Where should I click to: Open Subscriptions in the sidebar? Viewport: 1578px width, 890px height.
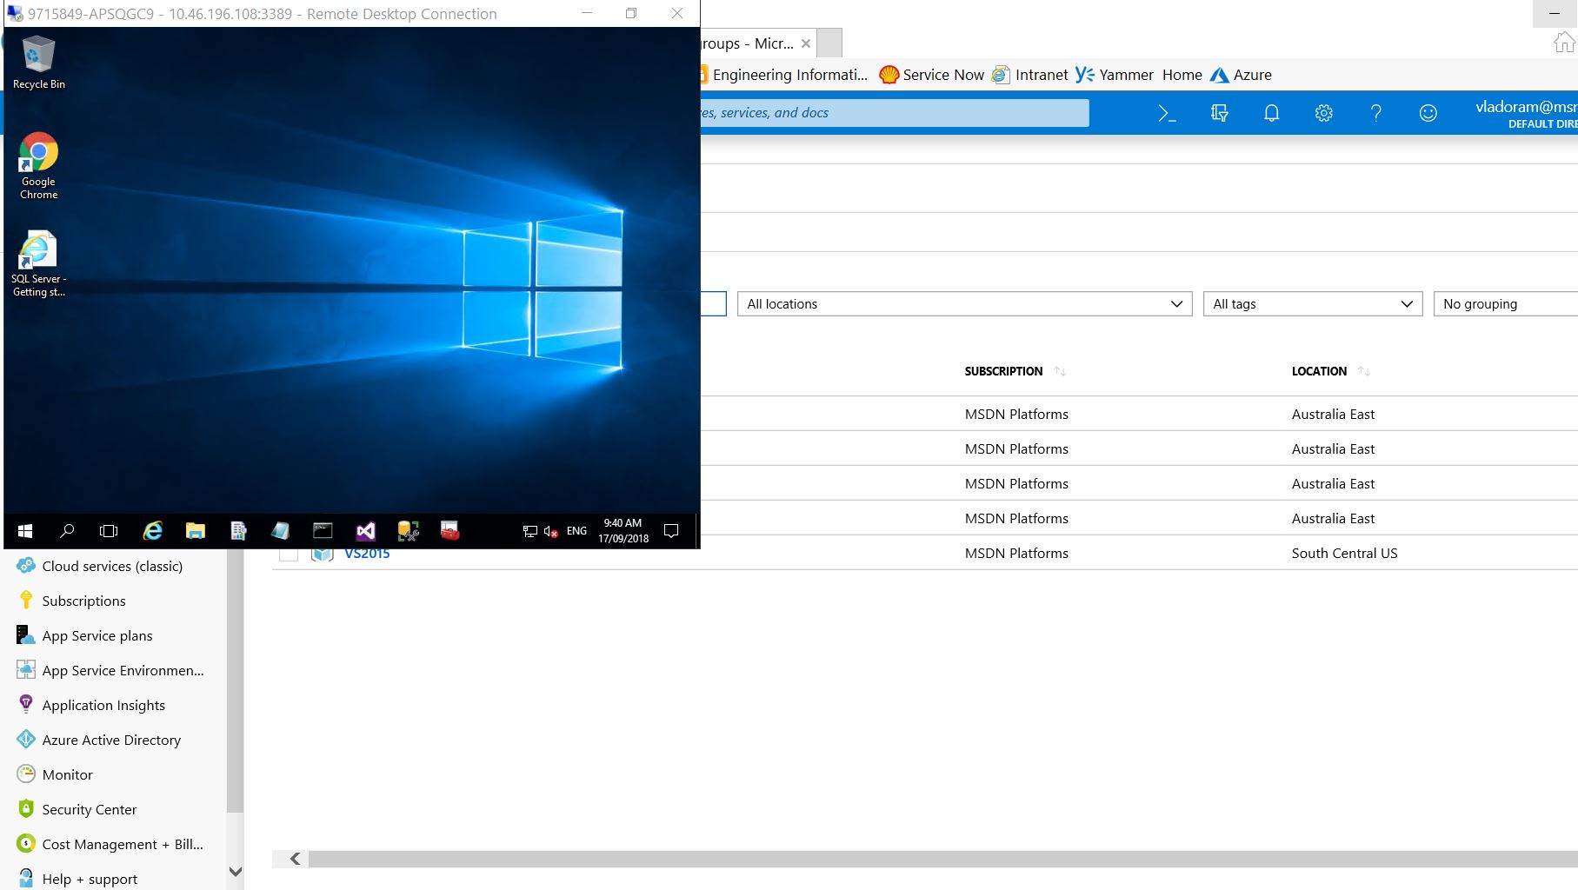[83, 601]
